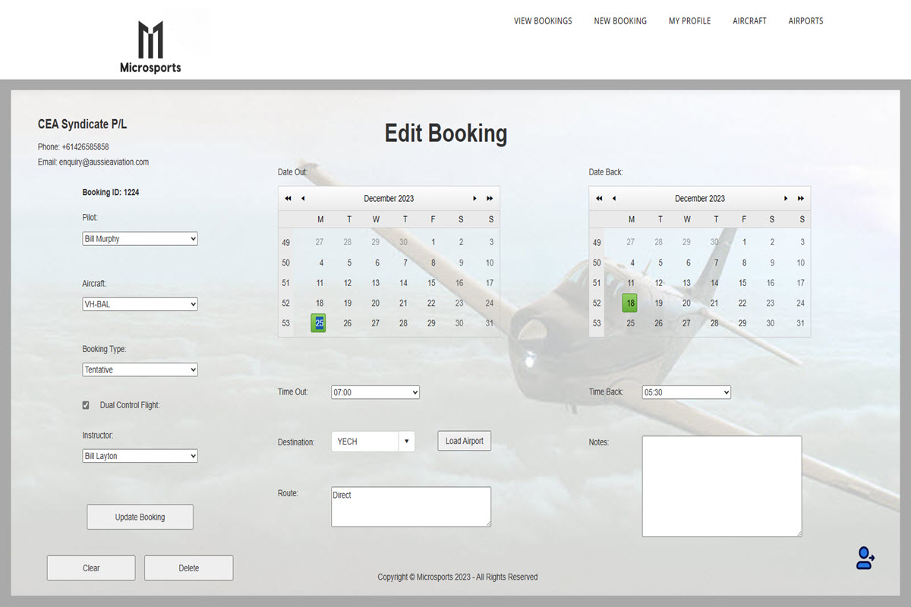Click the Microsports logo

pos(150,39)
